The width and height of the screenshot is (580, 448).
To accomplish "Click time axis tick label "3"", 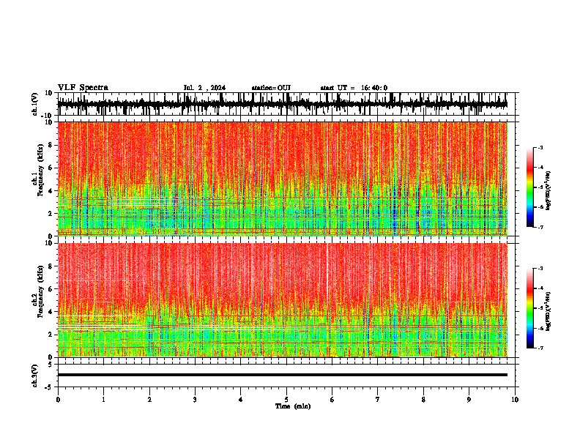I will pos(195,400).
